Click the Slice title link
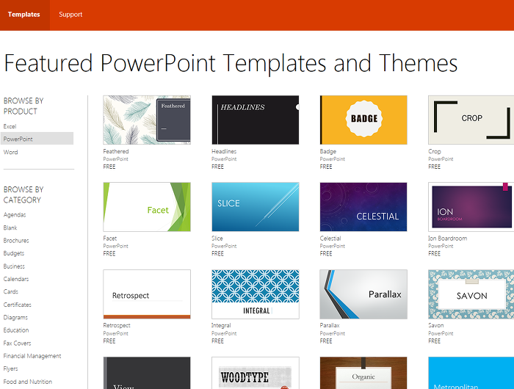Image resolution: width=514 pixels, height=389 pixels. pos(217,239)
